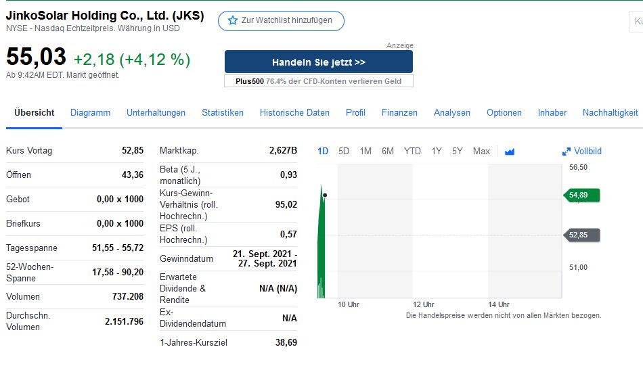Switch to Historische Daten tab
This screenshot has height=370, width=643.
pyautogui.click(x=294, y=113)
